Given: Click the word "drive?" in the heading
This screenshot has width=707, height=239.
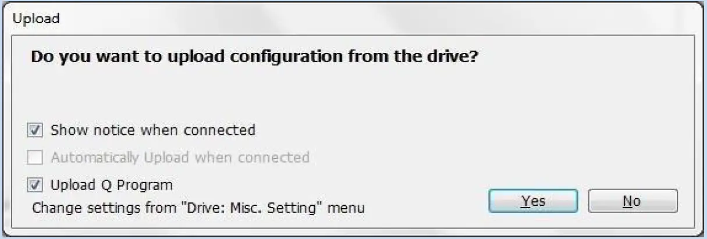Looking at the screenshot, I should [454, 58].
